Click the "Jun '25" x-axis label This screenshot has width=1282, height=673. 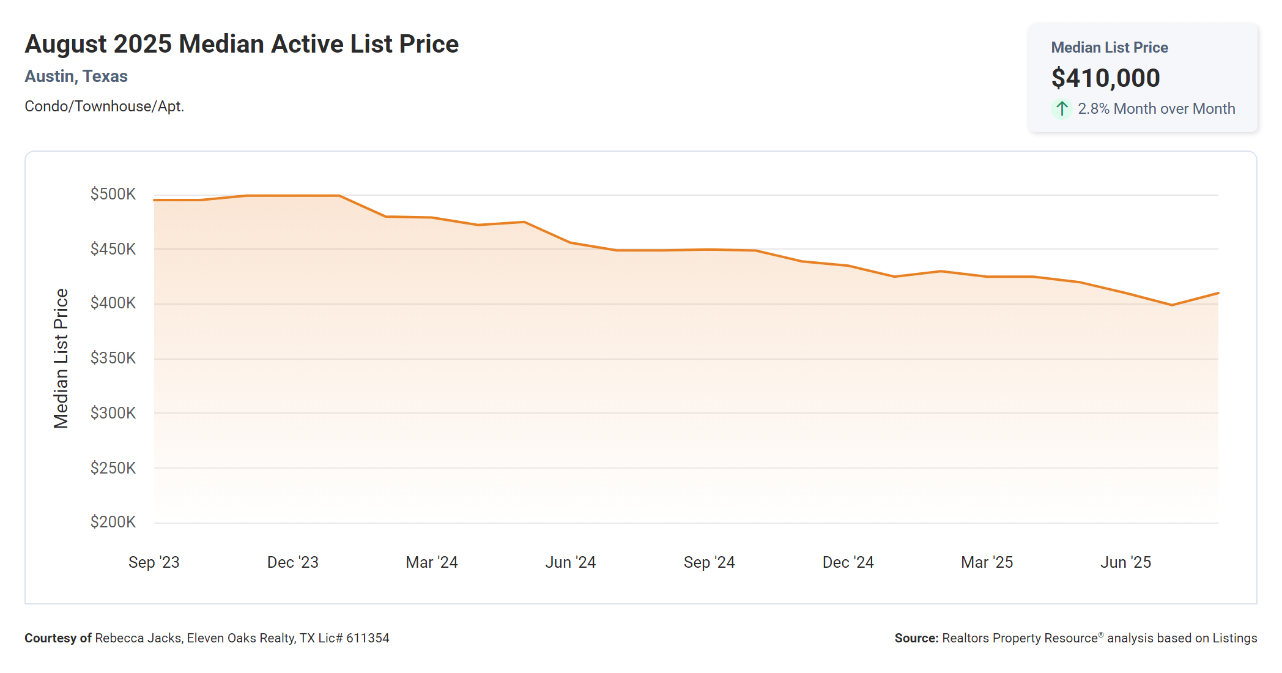[1126, 562]
